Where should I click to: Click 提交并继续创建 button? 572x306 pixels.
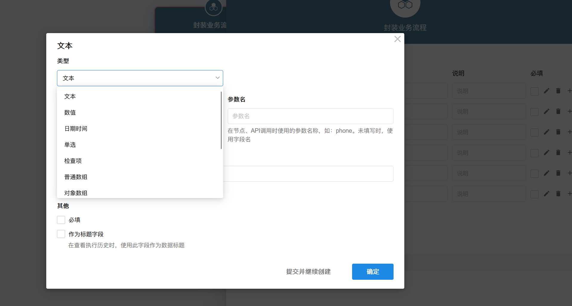pyautogui.click(x=308, y=272)
